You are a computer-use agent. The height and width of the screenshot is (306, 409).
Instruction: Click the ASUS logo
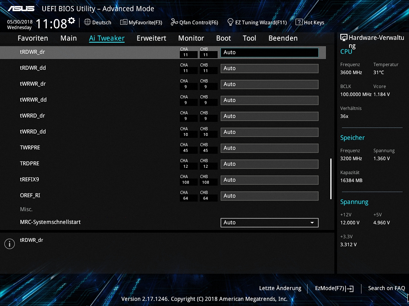coord(21,9)
